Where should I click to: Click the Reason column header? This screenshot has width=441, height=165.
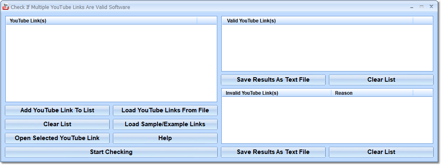(372, 93)
